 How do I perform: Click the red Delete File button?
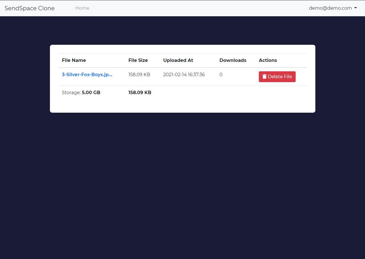[x=277, y=76]
